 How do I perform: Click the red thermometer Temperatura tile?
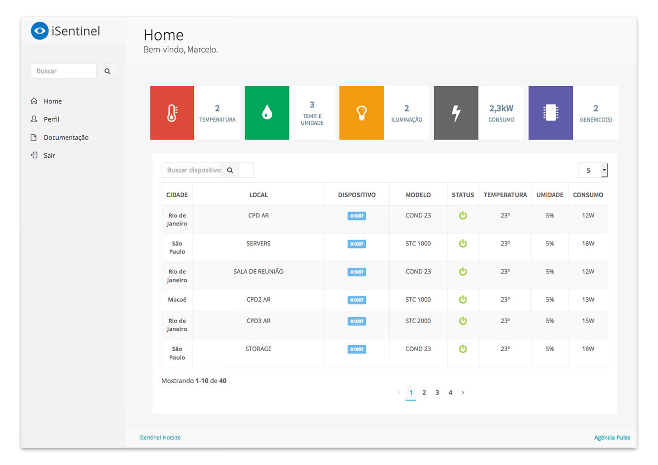(172, 113)
